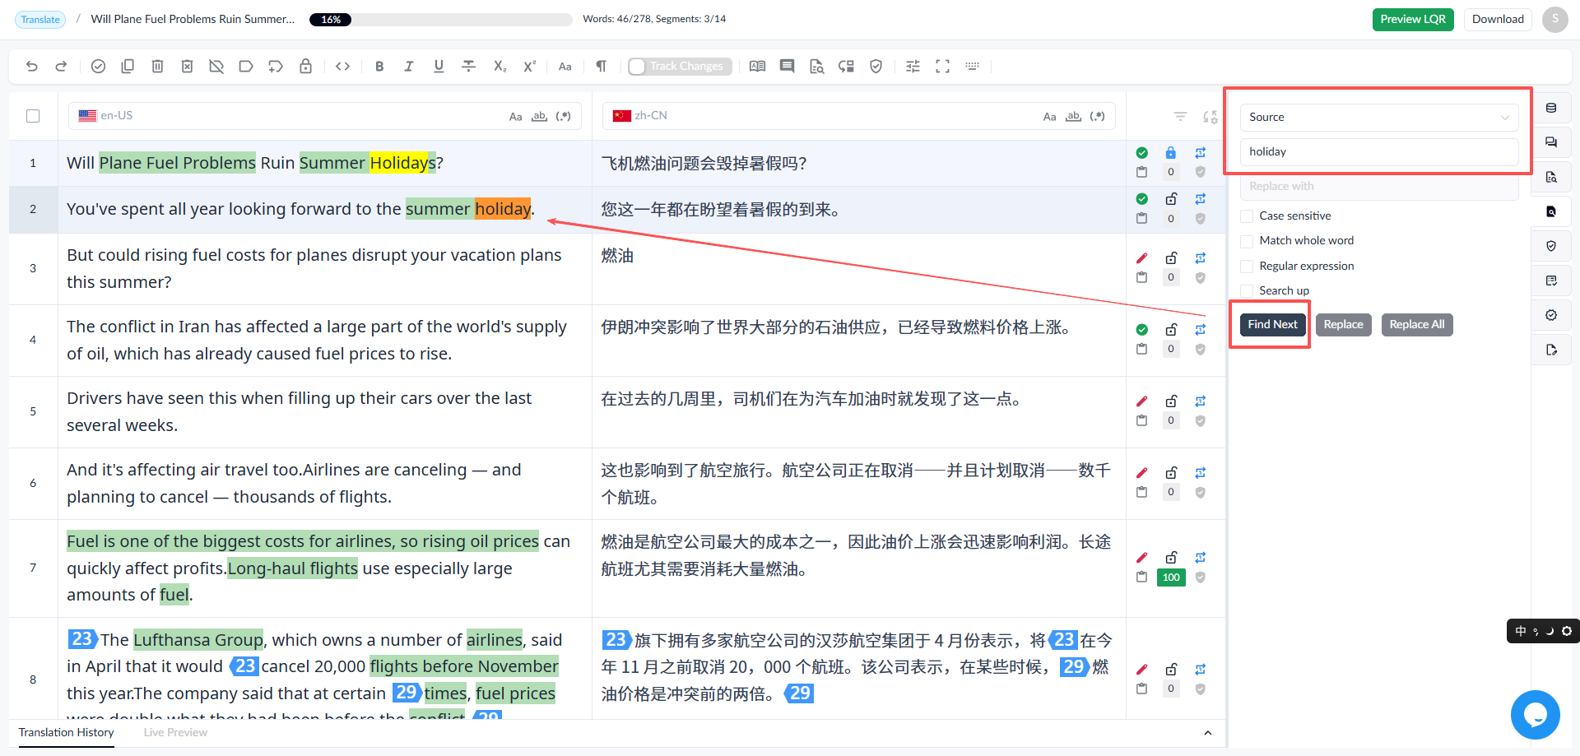Image resolution: width=1580 pixels, height=756 pixels.
Task: Apply subscript formatting
Action: click(x=500, y=67)
